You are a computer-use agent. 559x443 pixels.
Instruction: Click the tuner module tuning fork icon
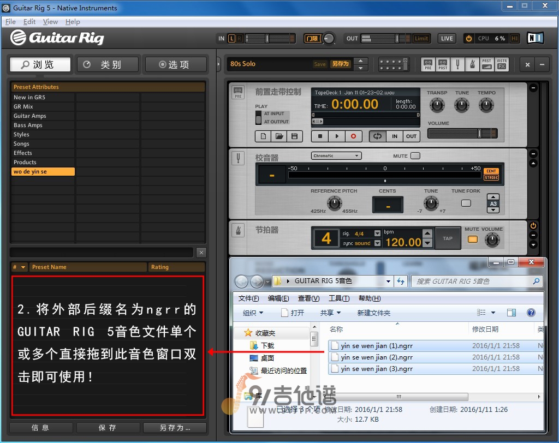[238, 158]
